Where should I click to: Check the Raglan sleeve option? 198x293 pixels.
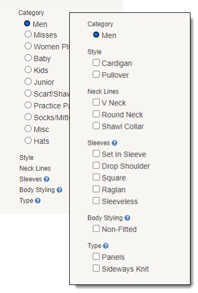coord(96,189)
